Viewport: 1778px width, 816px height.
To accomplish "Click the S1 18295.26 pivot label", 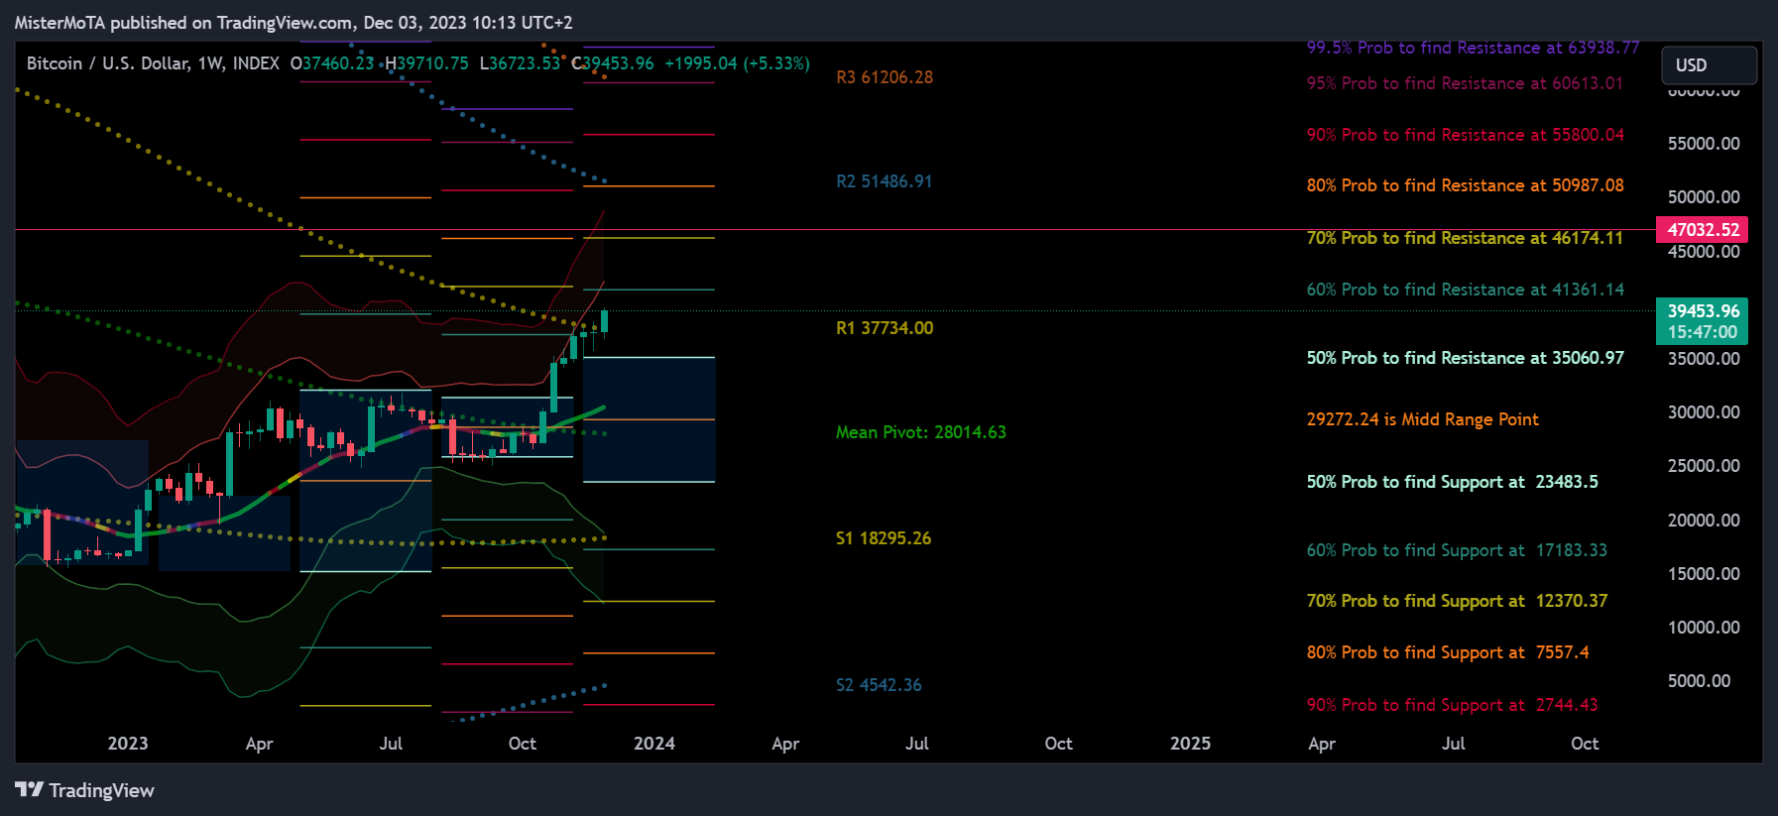I will click(x=884, y=538).
